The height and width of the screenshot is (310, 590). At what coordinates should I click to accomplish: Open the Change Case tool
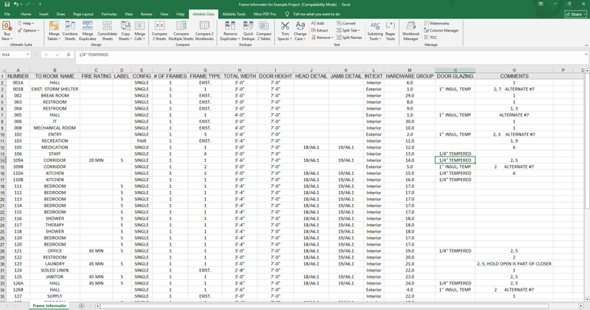(x=300, y=31)
